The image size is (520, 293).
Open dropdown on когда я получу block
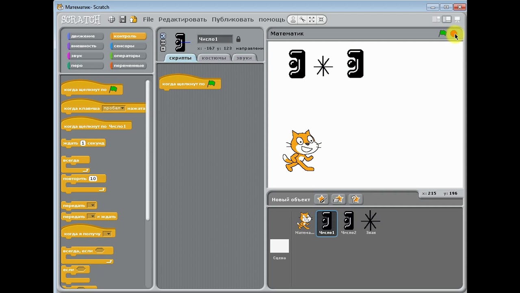coord(107,234)
